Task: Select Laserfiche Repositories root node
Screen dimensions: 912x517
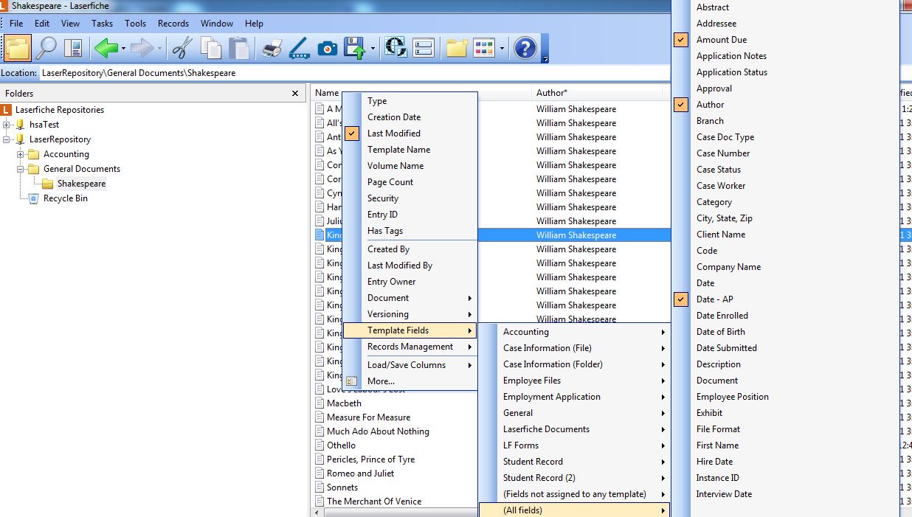Action: click(x=60, y=110)
